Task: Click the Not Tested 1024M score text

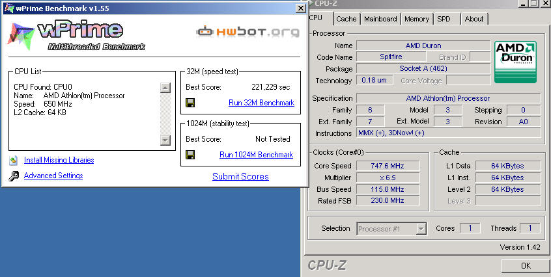Action: 273,139
